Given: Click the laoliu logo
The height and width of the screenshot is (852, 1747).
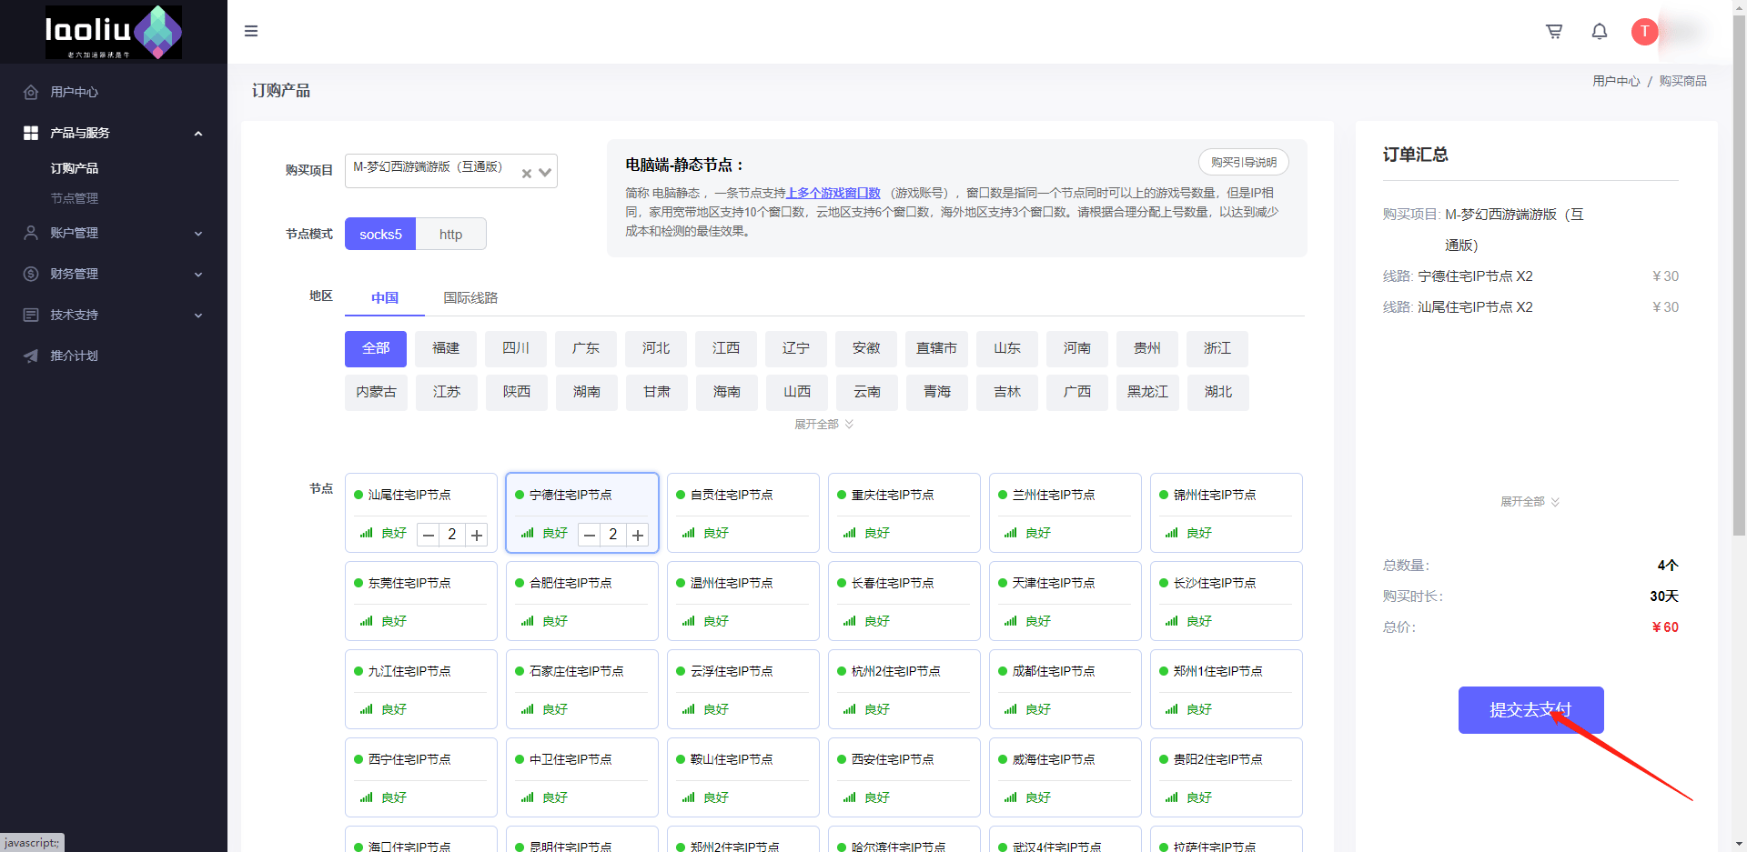Looking at the screenshot, I should 113,32.
